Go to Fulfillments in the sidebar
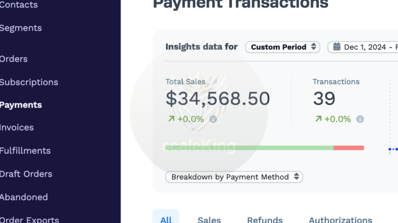This screenshot has height=223, width=398. pos(25,151)
